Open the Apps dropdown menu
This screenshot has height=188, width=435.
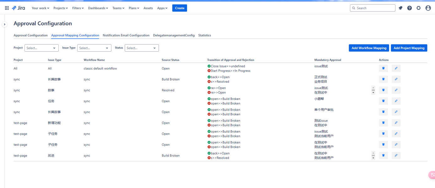[x=162, y=8]
